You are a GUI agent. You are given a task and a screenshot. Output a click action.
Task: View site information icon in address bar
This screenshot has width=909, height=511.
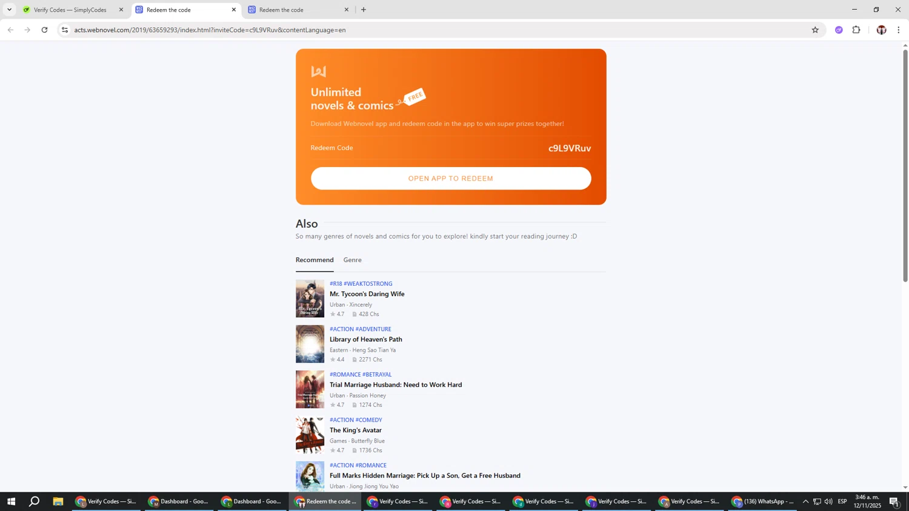[x=65, y=30]
